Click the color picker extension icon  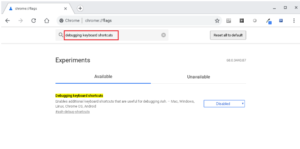269,21
